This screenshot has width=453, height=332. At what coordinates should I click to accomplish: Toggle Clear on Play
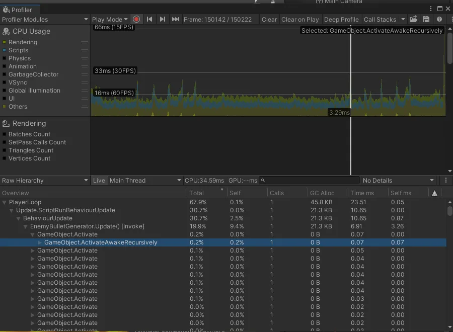[299, 19]
